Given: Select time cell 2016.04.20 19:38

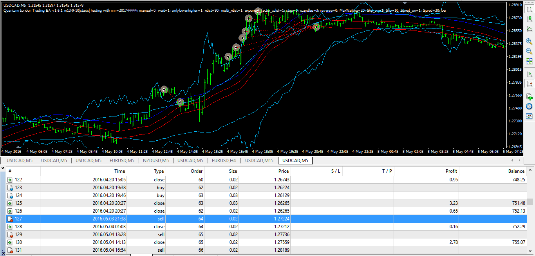Looking at the screenshot, I should [109, 188].
